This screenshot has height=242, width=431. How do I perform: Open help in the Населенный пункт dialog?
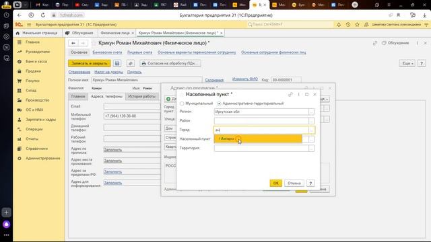click(310, 183)
